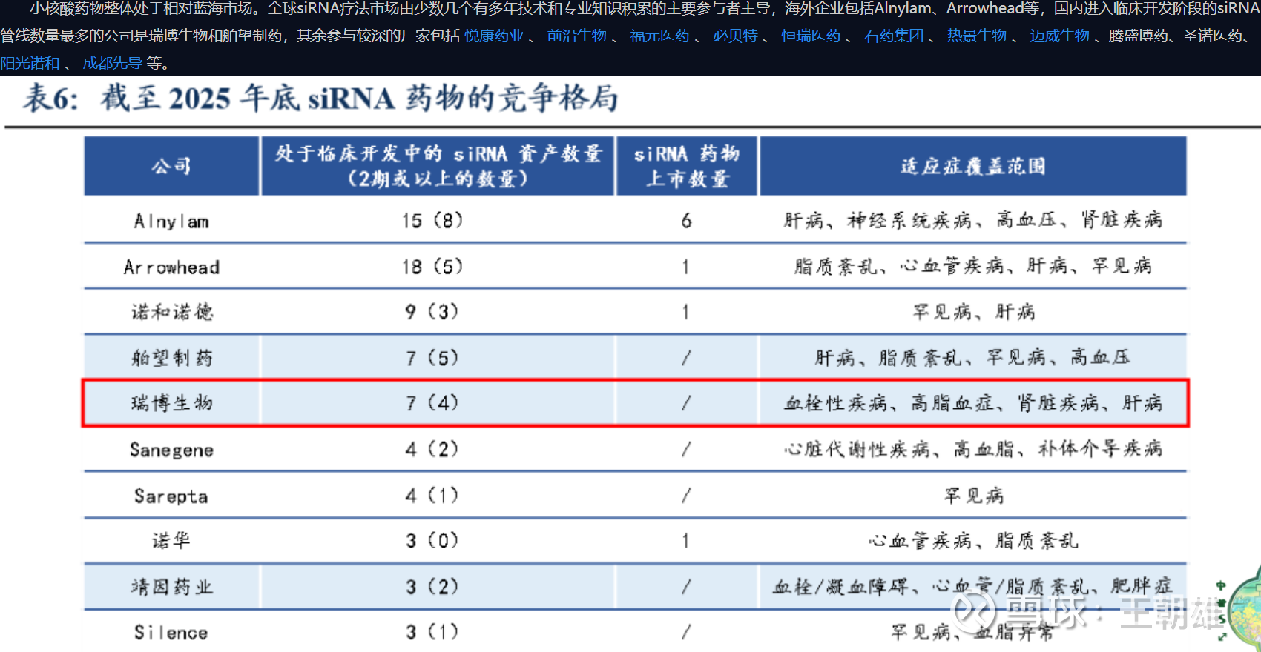Click the Sanegene indications 心脏代谢性疾病、高血脂、补体介导疾病
Viewport: 1261px width, 652px height.
(973, 449)
